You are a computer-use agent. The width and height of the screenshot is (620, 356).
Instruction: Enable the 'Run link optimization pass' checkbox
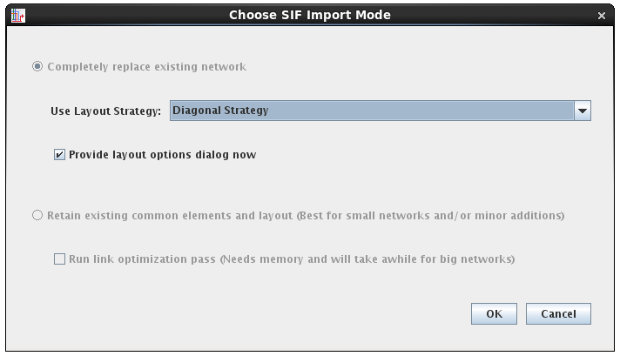[x=59, y=259]
